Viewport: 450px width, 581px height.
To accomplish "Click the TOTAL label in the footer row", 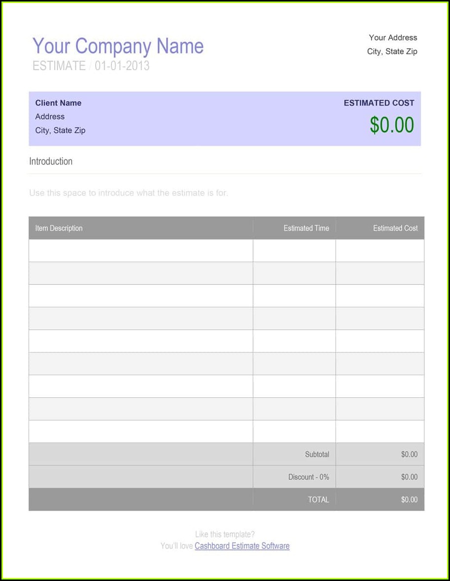I will click(x=318, y=500).
